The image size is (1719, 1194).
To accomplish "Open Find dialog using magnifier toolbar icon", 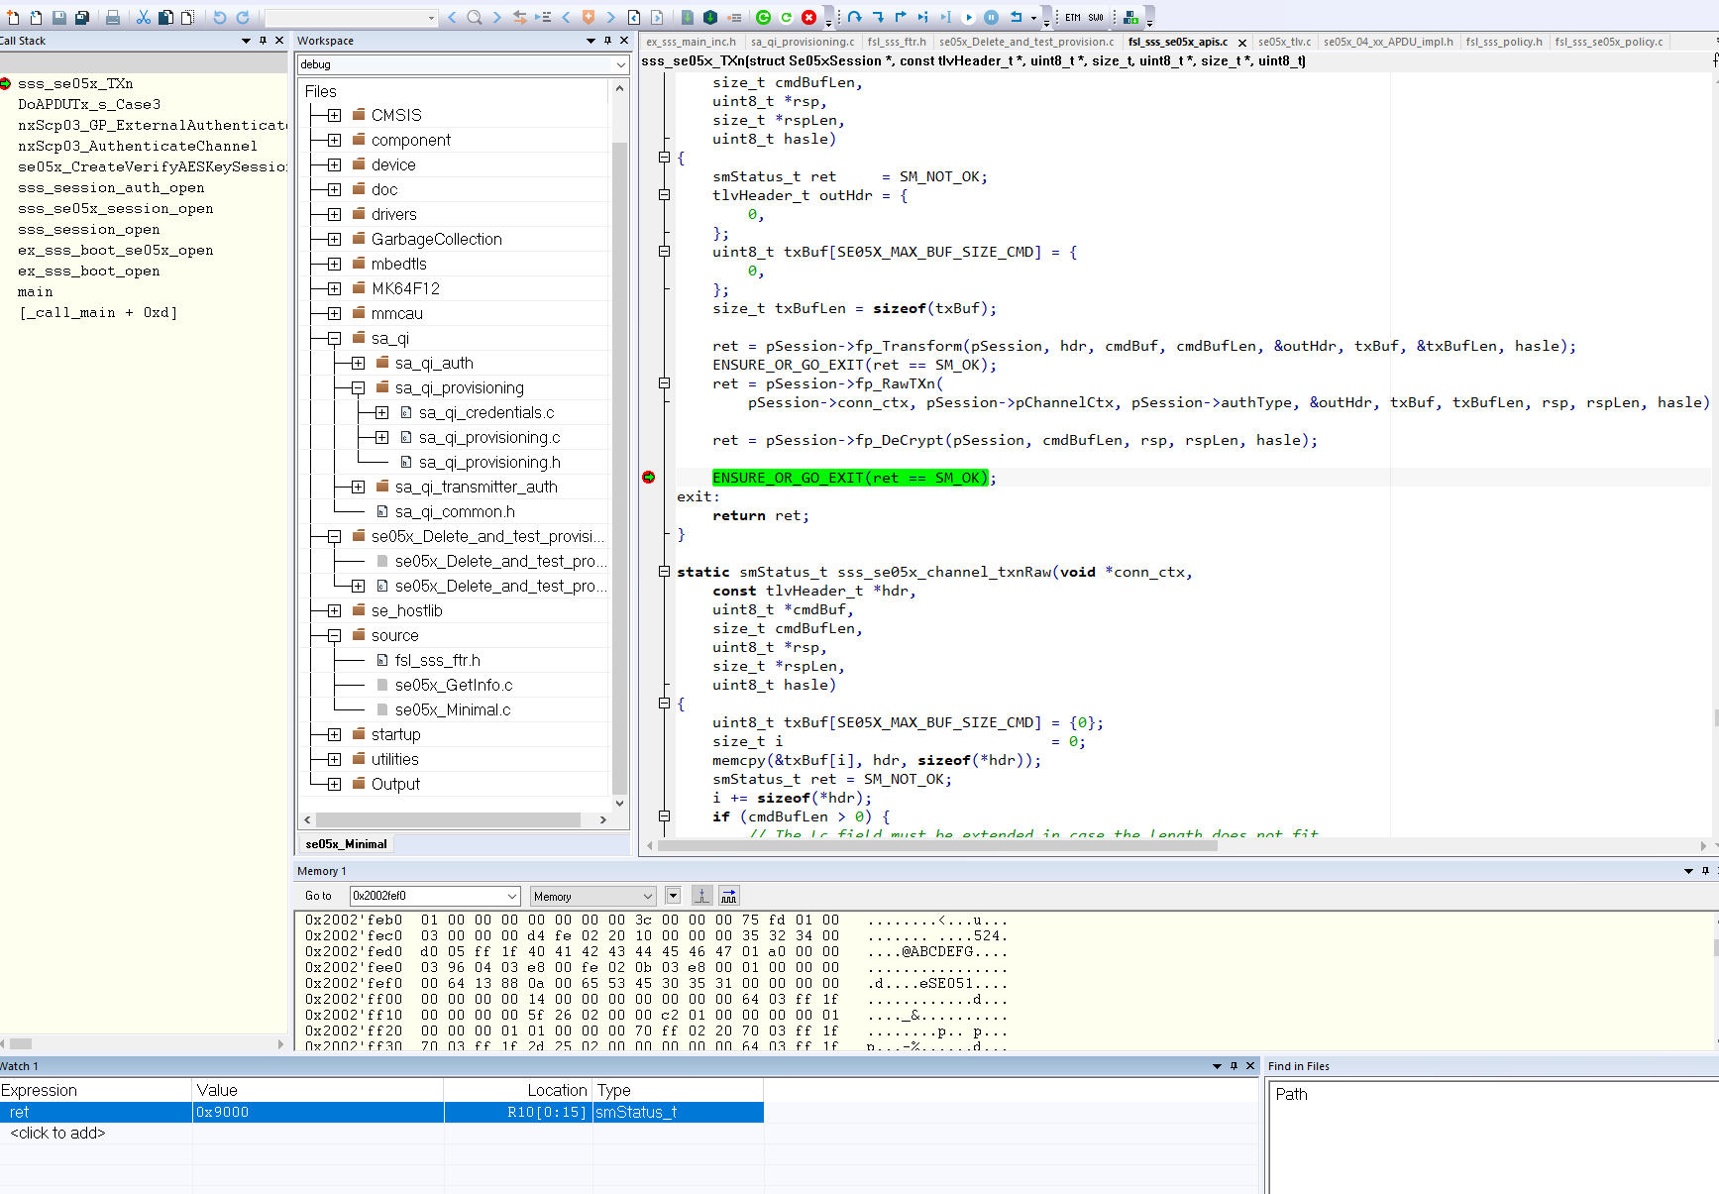I will 475,17.
